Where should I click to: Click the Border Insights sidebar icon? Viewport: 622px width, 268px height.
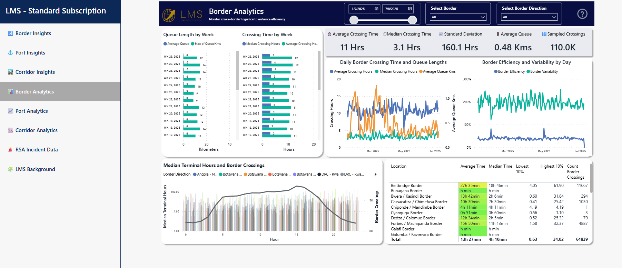click(x=10, y=33)
